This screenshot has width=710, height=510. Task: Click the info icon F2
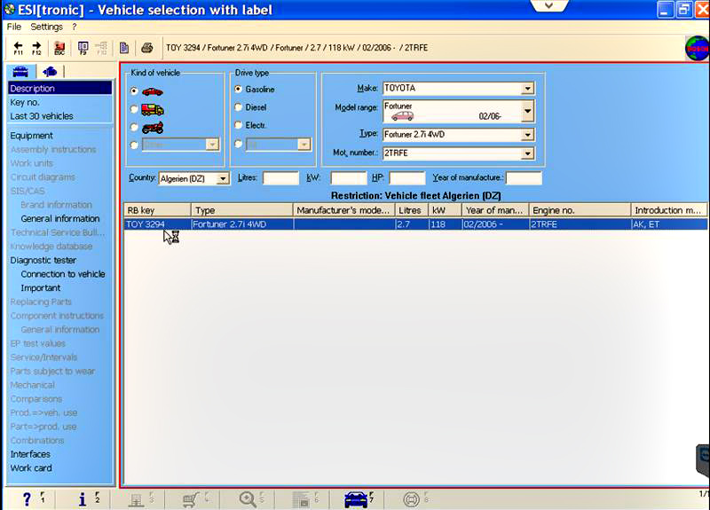82,499
